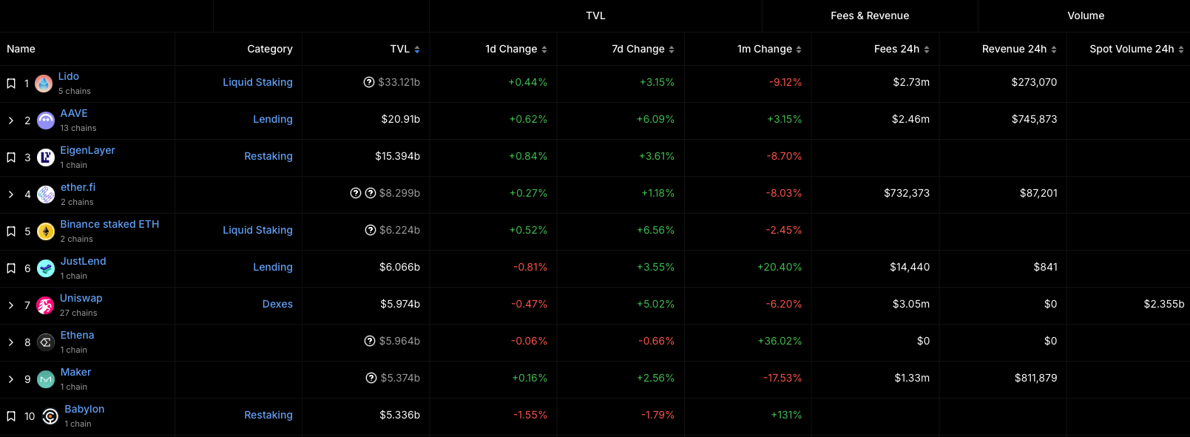Click the Binance staked ETH logo
The height and width of the screenshot is (437, 1190).
46,231
